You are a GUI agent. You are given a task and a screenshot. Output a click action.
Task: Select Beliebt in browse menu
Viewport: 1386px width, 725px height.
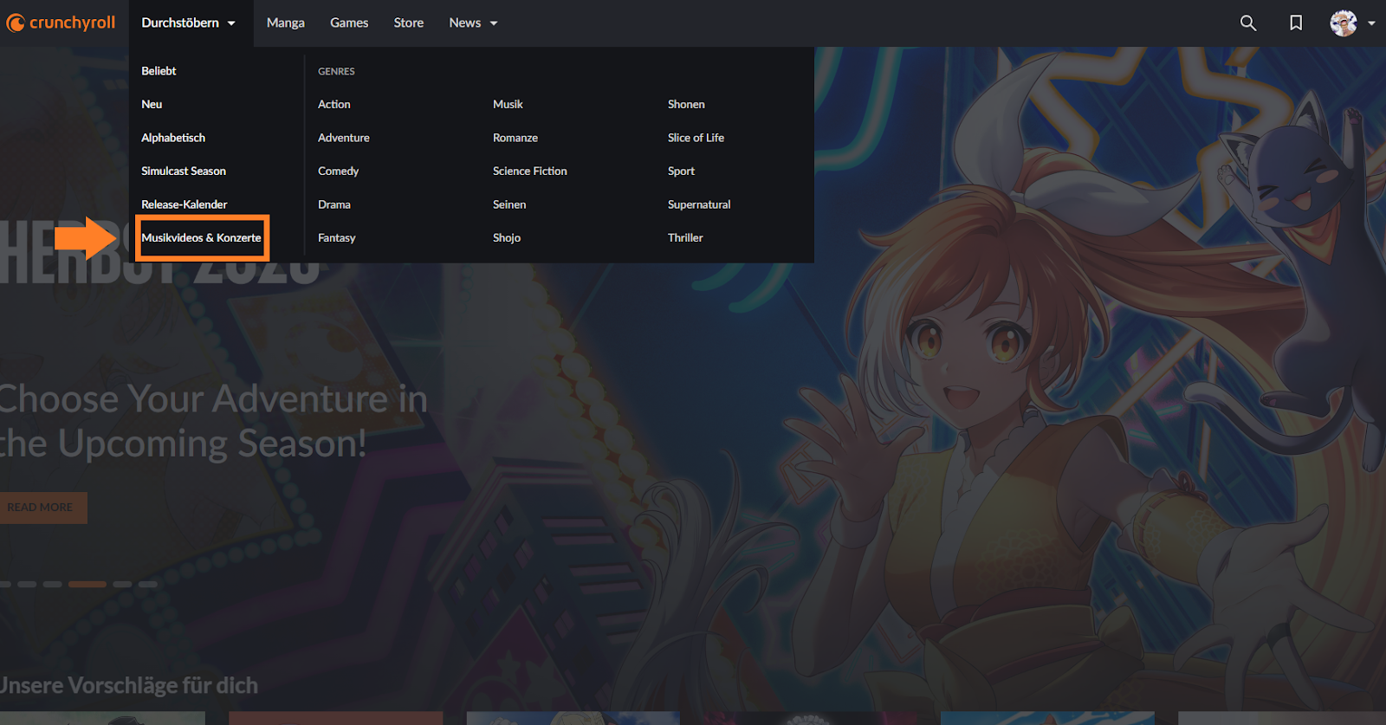pyautogui.click(x=159, y=71)
